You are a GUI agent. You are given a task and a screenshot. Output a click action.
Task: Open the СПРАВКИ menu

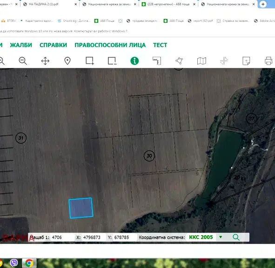pos(54,45)
